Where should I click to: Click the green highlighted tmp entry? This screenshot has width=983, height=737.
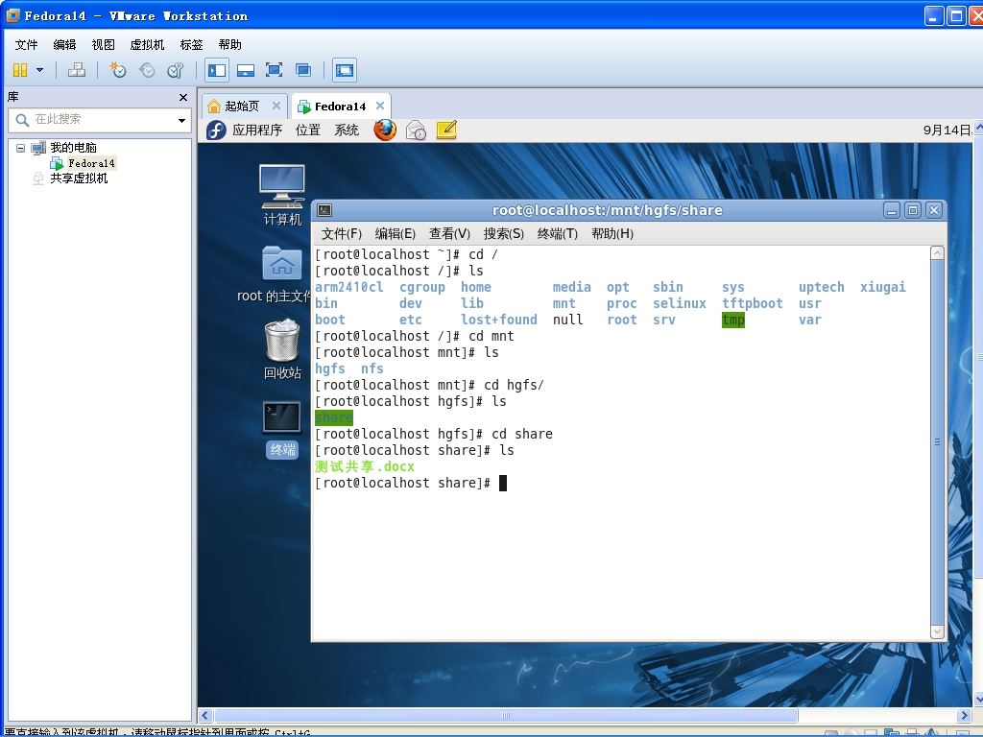[732, 320]
